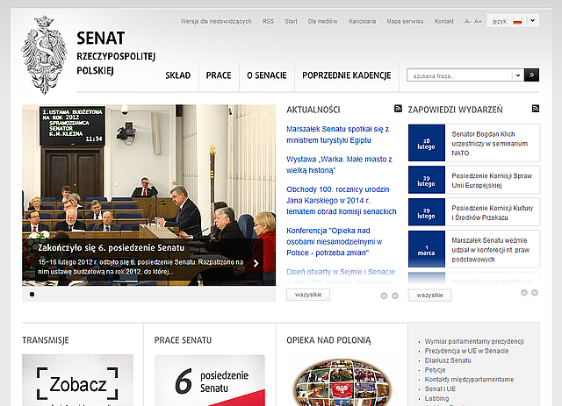Click the szukana fraza search field

460,75
